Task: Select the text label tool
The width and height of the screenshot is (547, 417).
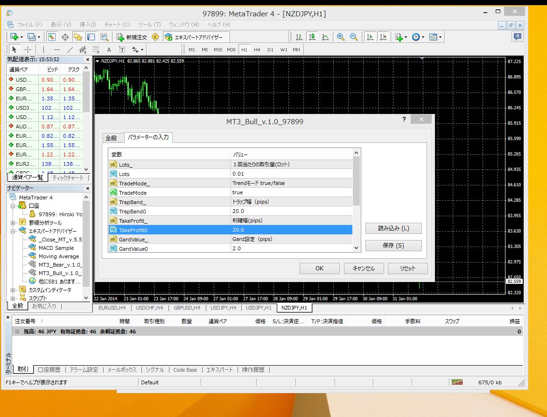Action: 122,49
